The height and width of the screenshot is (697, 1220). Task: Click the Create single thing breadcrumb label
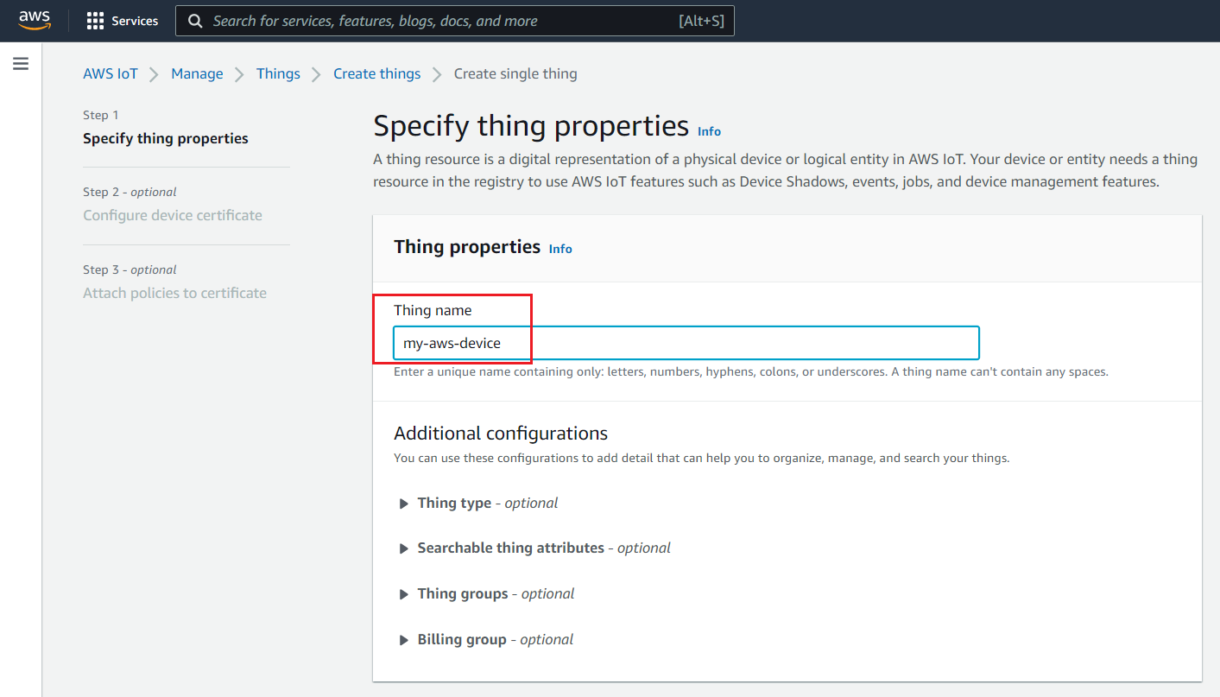515,73
